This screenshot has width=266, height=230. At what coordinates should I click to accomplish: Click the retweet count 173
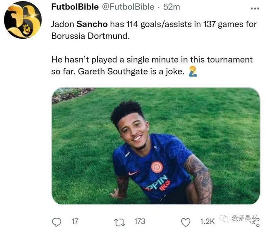coord(139,221)
